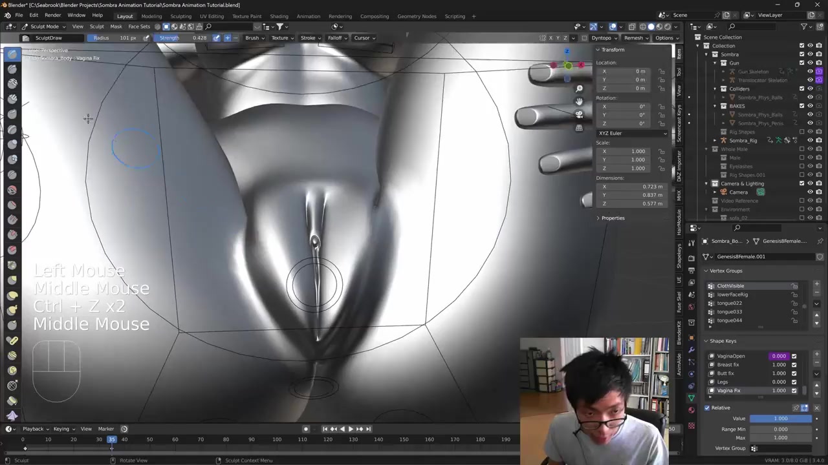The image size is (828, 465).
Task: Expand the Properties section in the sidebar
Action: 613,218
